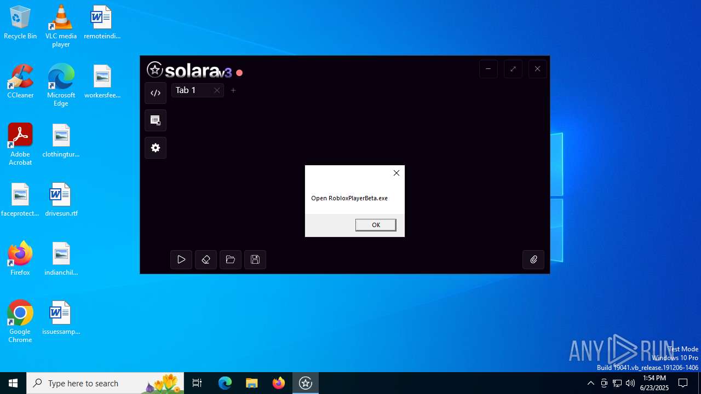Select the issuessamp... Word document
Screen dimensions: 701x394
(61, 318)
